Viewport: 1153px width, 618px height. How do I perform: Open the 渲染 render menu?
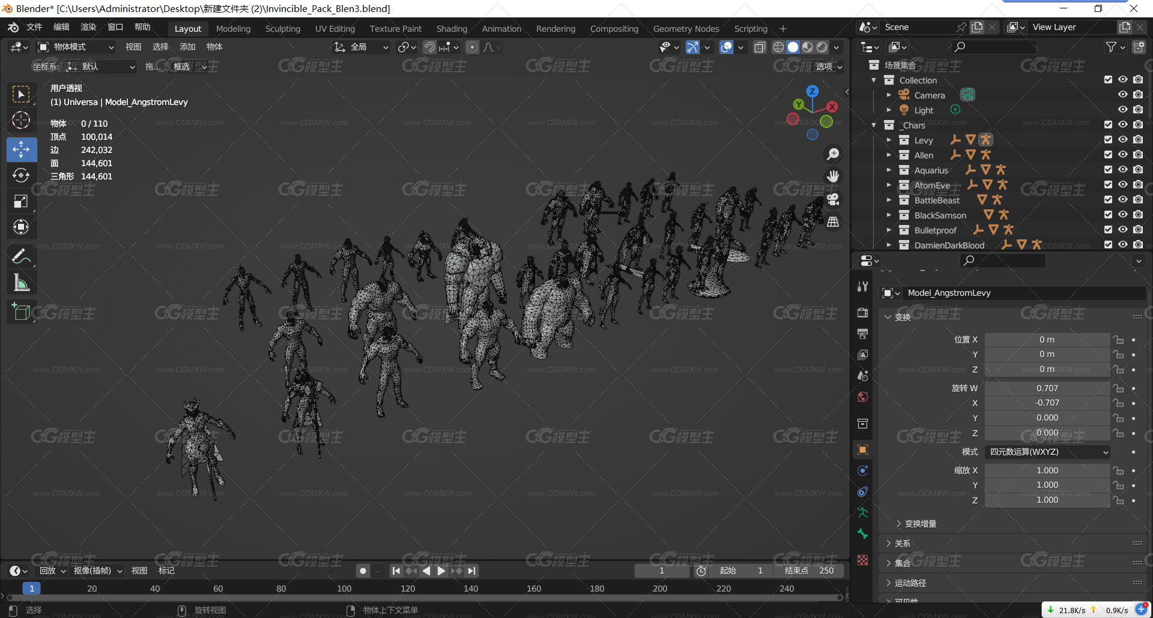[88, 27]
